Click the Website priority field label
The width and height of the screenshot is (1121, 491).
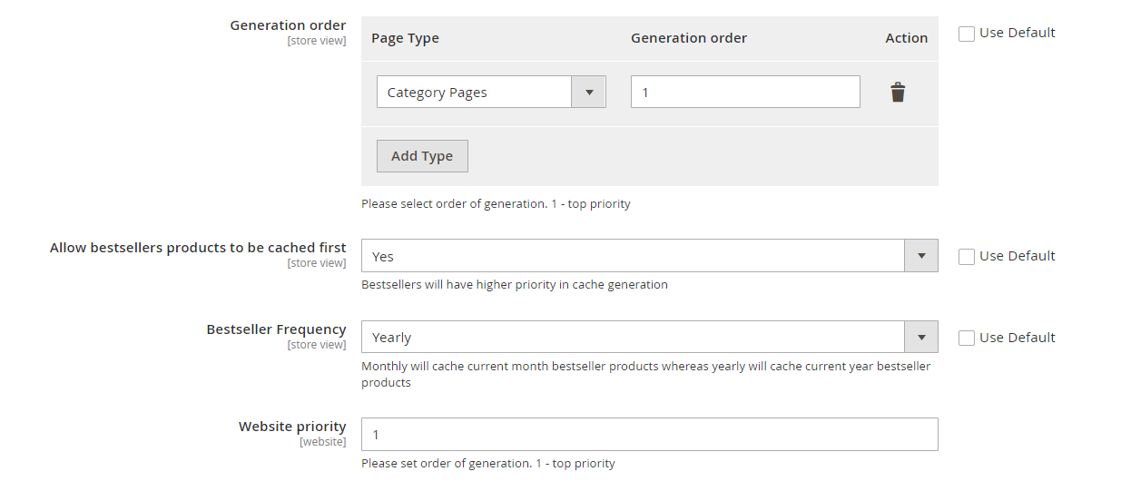(292, 427)
